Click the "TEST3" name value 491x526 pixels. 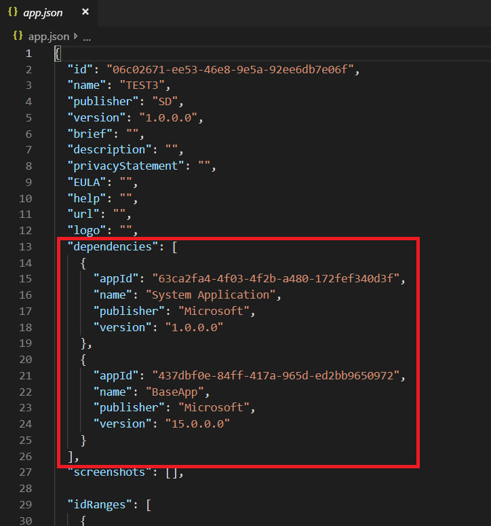[142, 85]
